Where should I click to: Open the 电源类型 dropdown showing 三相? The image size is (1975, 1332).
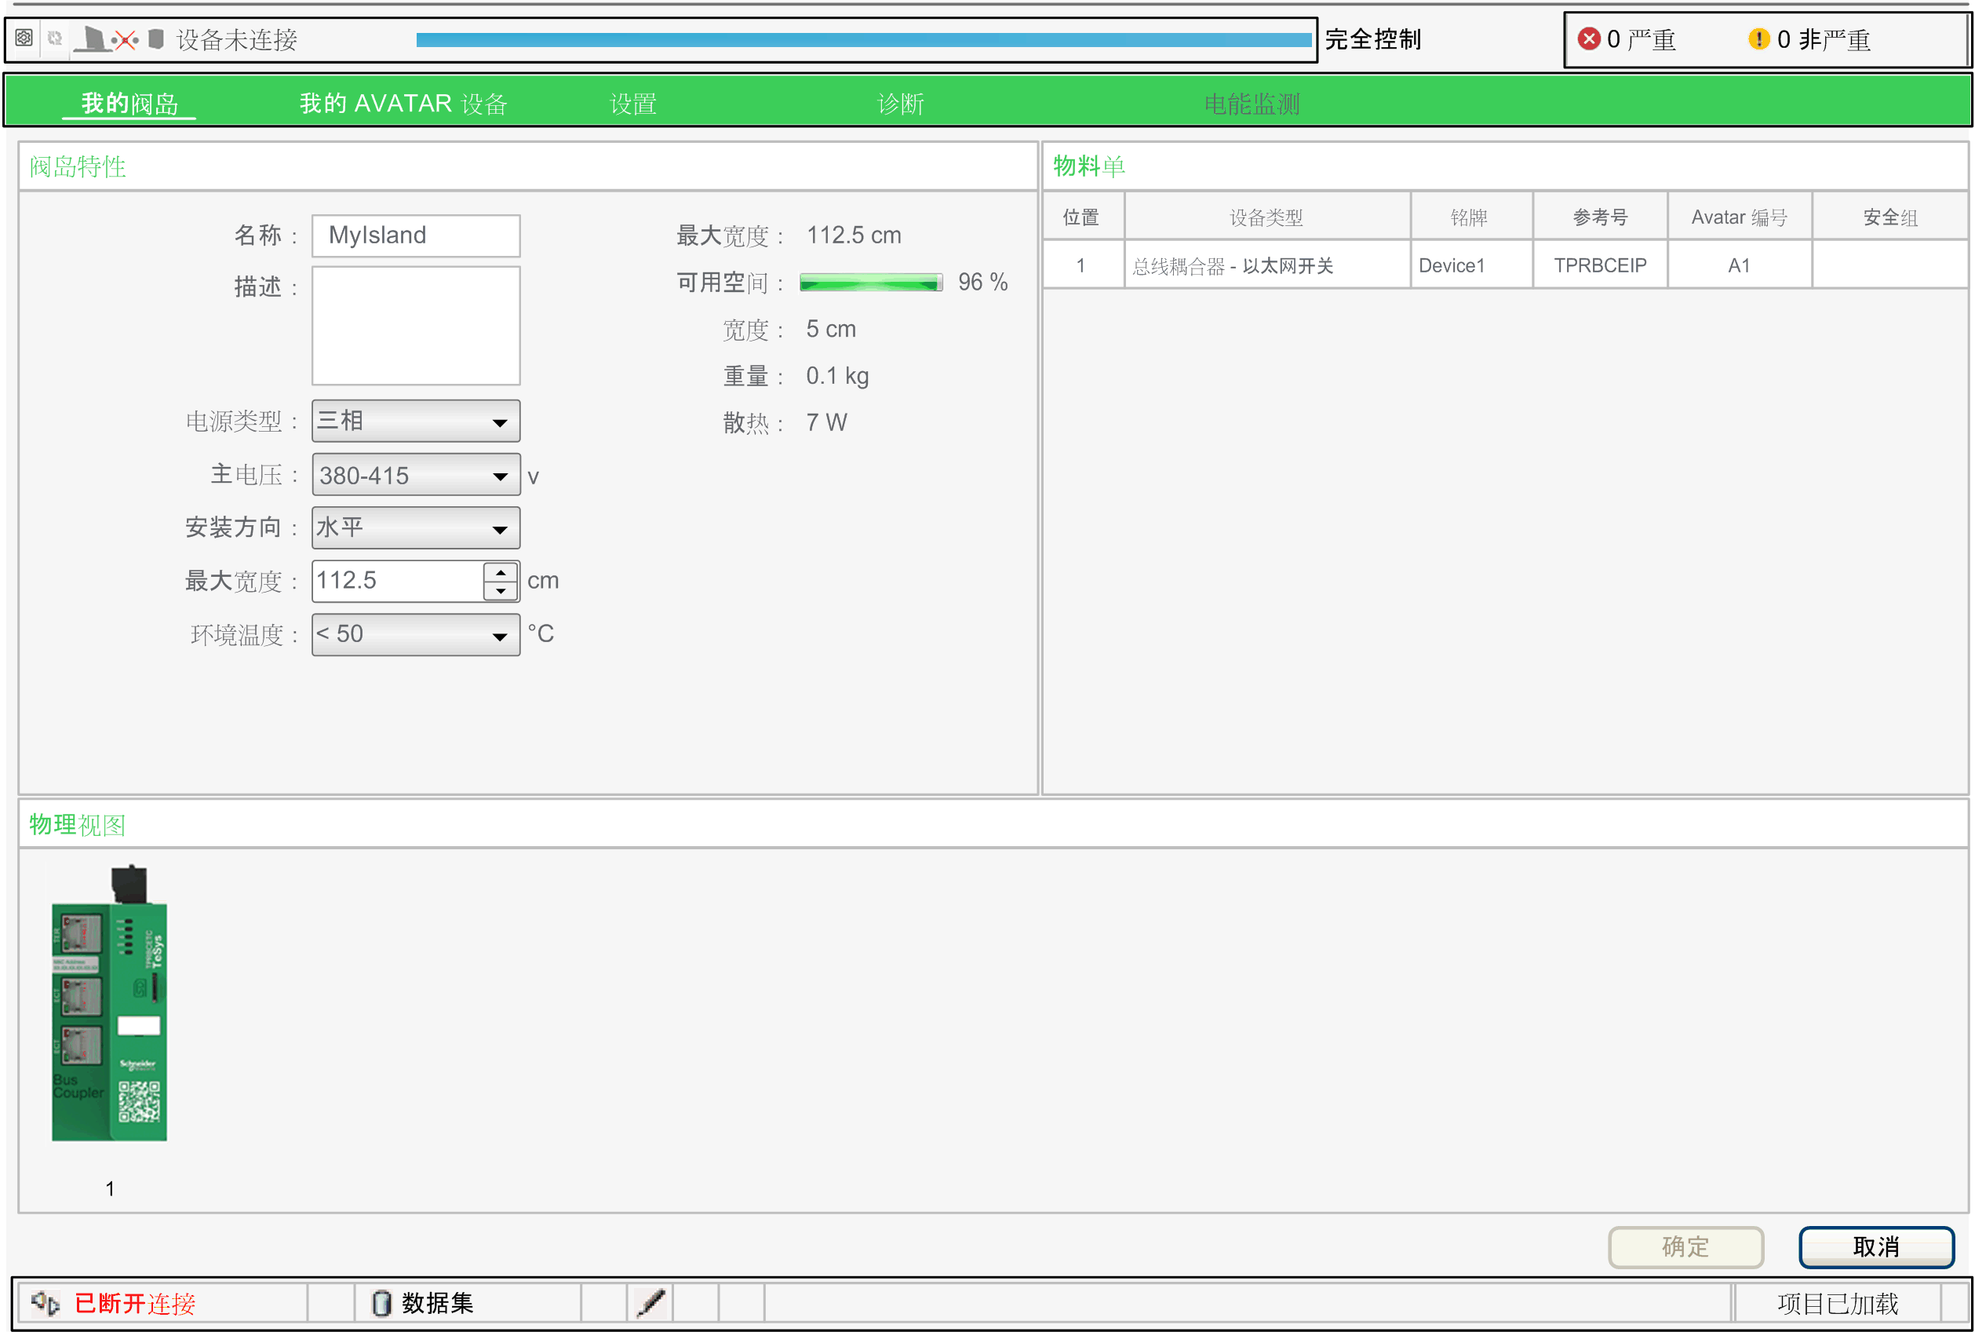(415, 421)
